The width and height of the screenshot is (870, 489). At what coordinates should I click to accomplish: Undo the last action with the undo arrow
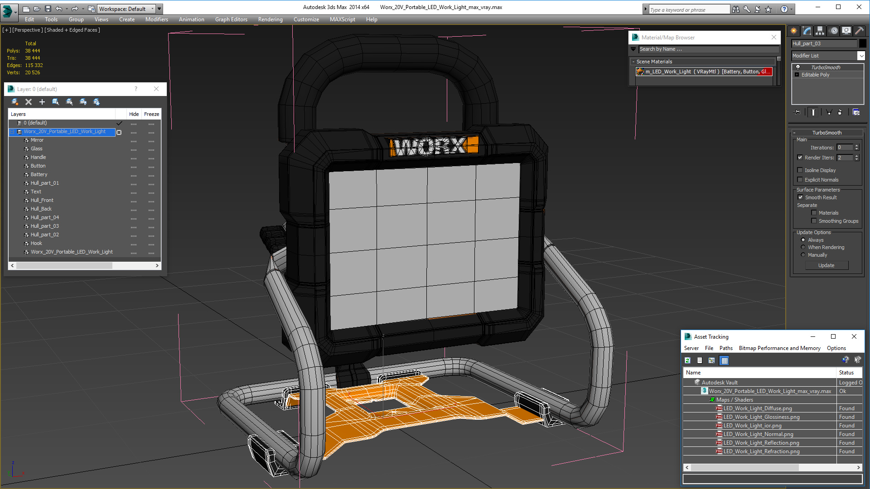click(59, 9)
